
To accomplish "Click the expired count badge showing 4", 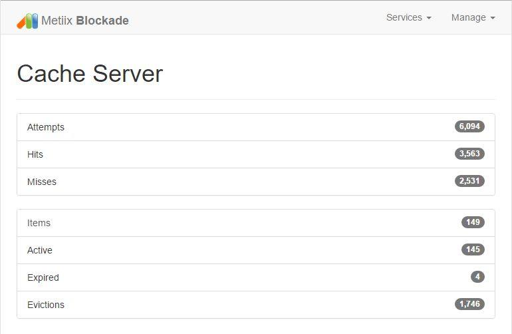I will pos(477,277).
